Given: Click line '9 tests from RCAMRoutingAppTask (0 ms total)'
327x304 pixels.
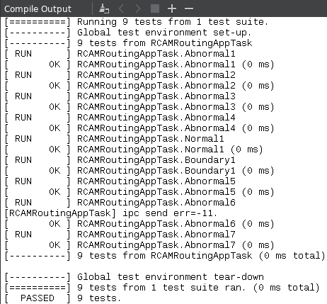Looking at the screenshot, I should click(x=165, y=256).
